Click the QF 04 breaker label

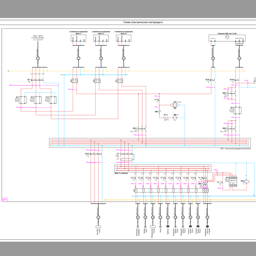232,80
